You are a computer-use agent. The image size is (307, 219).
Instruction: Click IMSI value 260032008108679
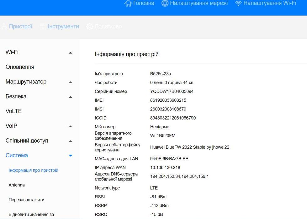point(168,109)
